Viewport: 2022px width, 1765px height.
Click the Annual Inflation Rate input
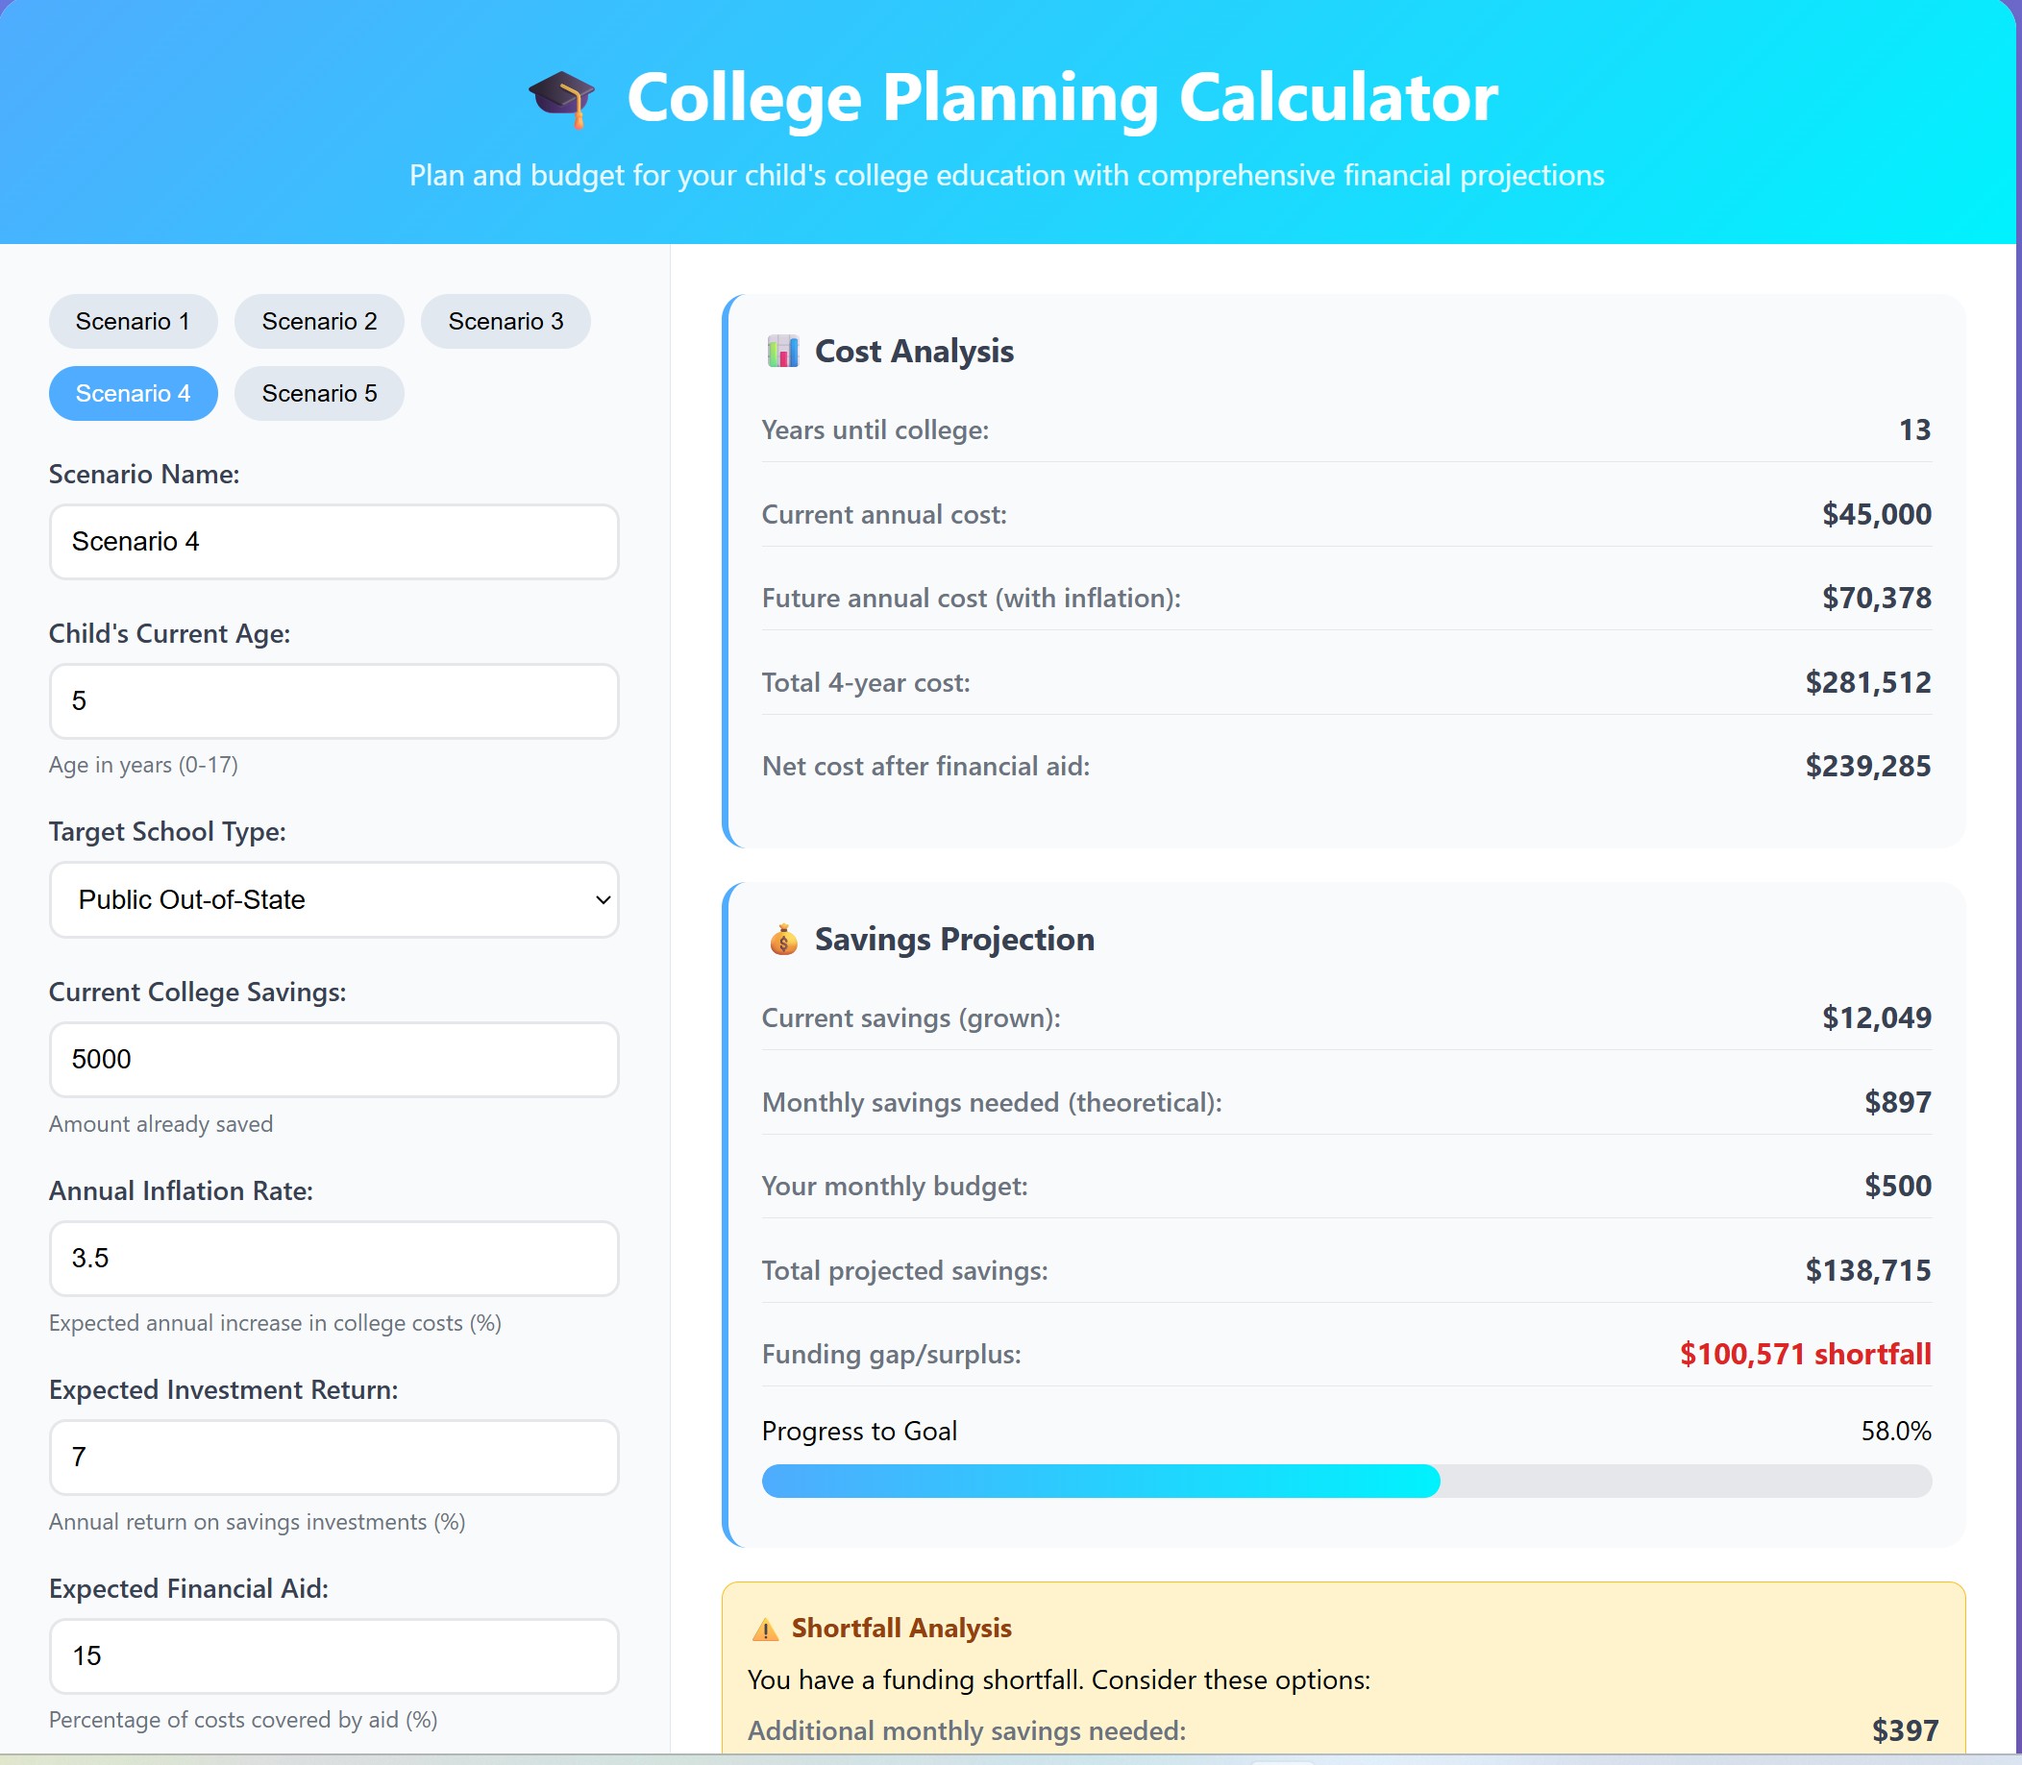click(333, 1259)
